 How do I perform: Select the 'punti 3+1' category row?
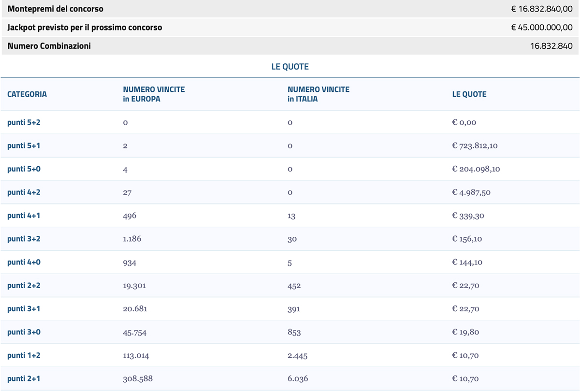[290, 309]
